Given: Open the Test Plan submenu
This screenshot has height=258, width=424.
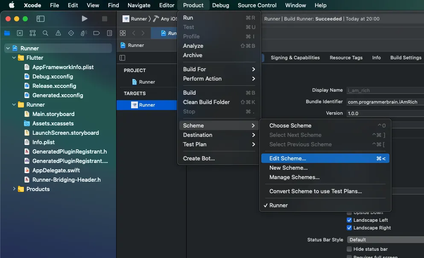Looking at the screenshot, I should (219, 144).
